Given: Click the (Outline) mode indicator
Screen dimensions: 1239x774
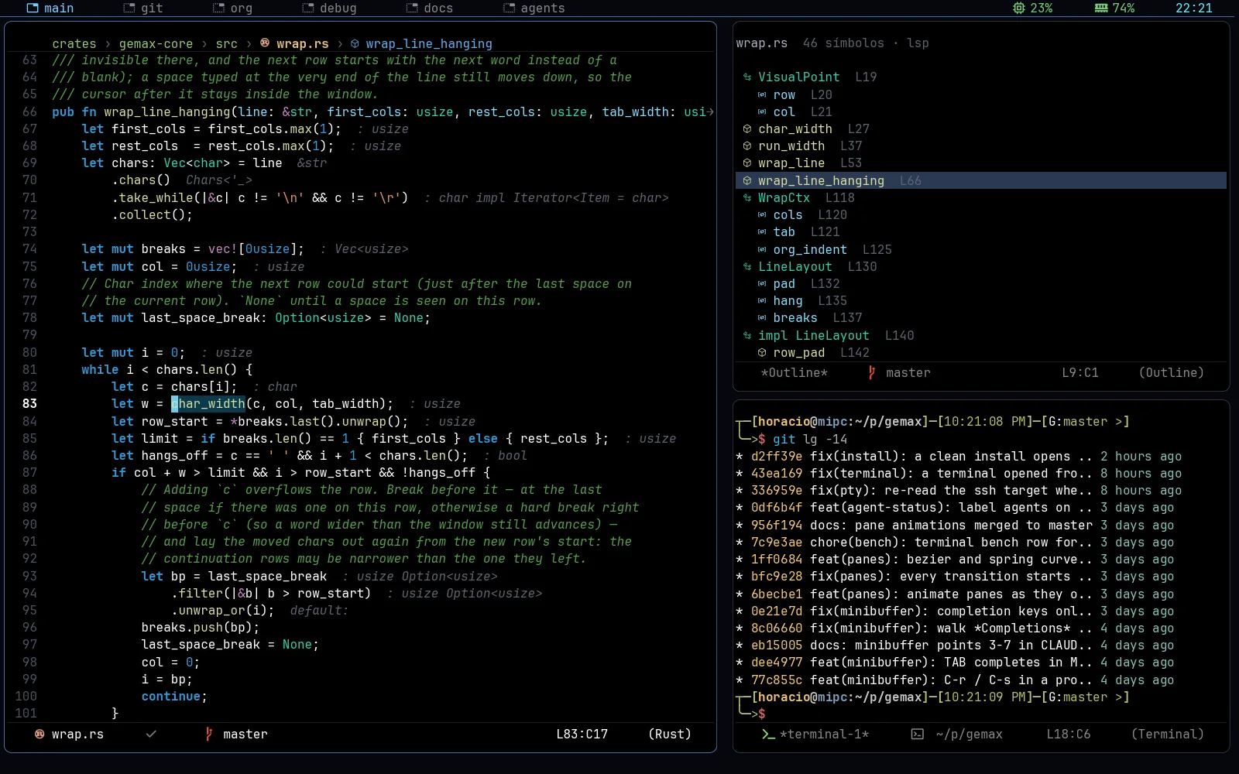Looking at the screenshot, I should click(x=1171, y=373).
